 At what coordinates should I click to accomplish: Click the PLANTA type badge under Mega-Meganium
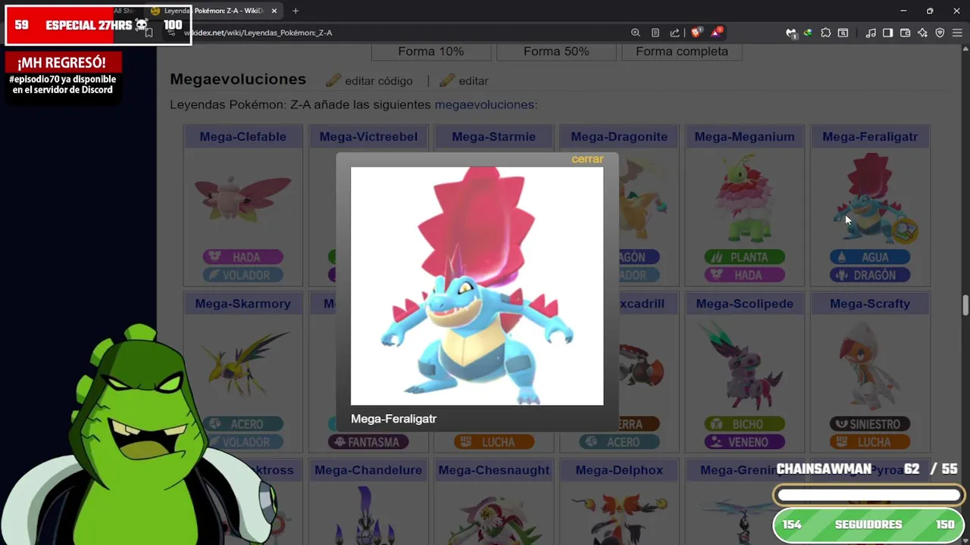click(745, 257)
